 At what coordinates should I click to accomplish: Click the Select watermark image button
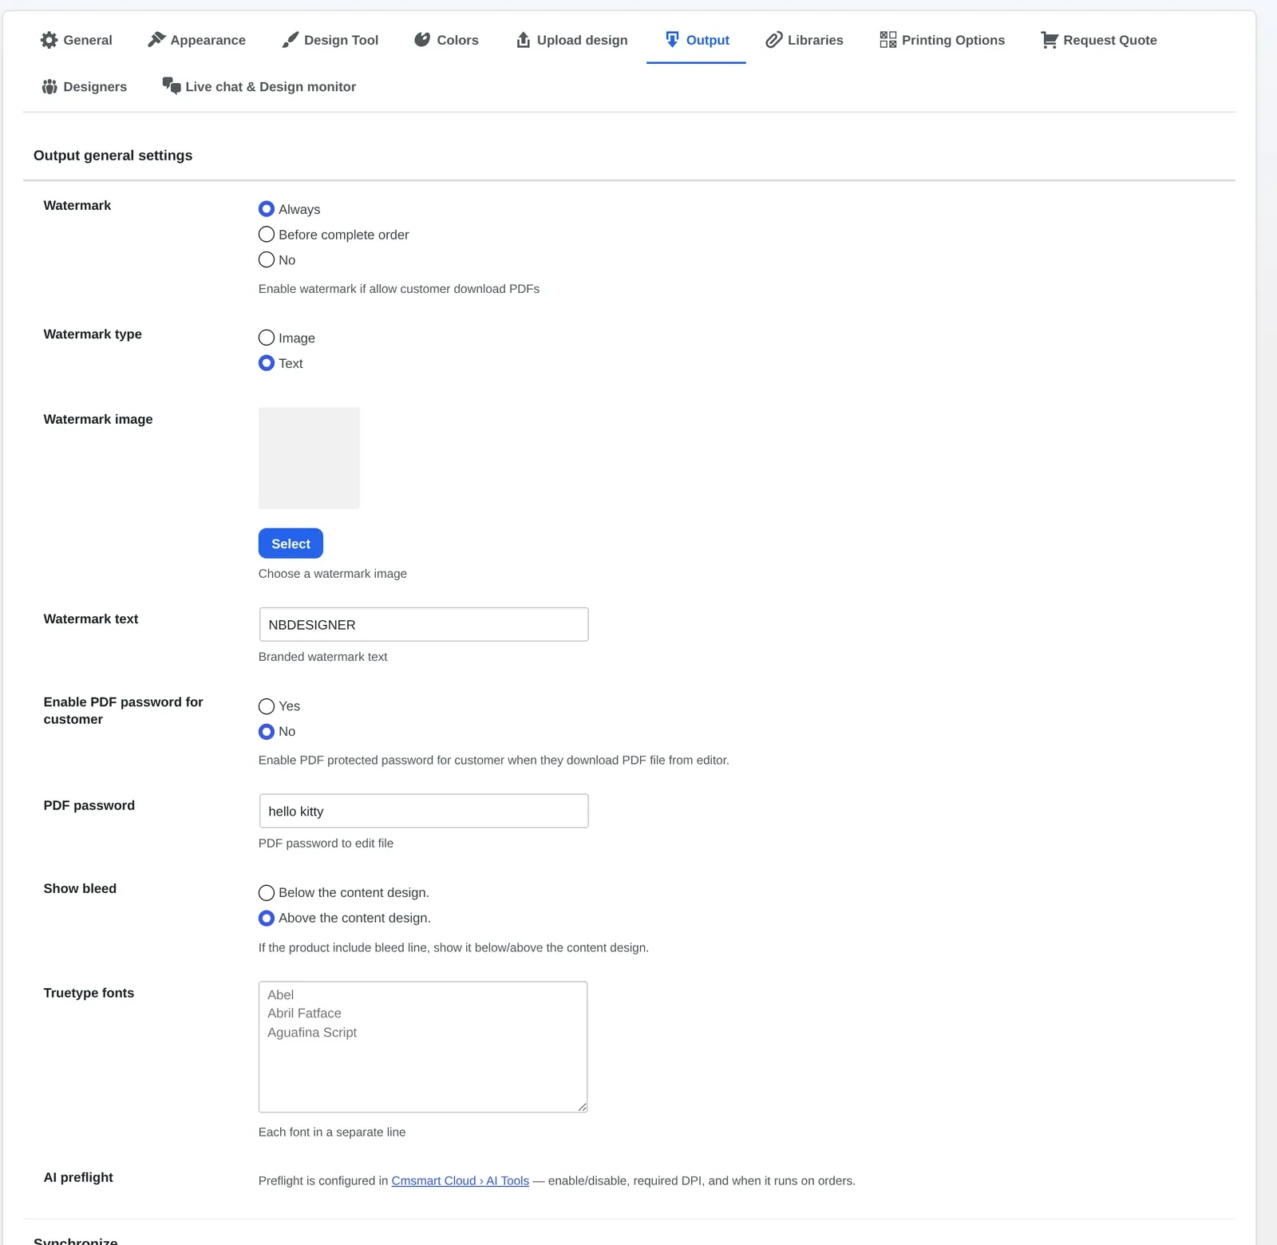pos(291,543)
